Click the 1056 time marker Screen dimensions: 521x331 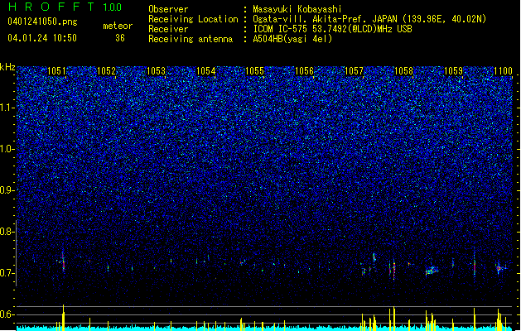[304, 71]
